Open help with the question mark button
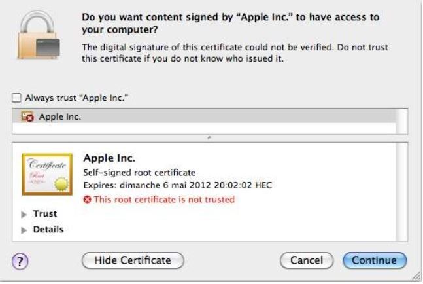The width and height of the screenshot is (423, 284). point(22,260)
